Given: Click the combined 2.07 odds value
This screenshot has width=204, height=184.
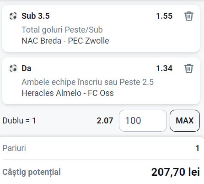Looking at the screenshot, I should point(105,121).
